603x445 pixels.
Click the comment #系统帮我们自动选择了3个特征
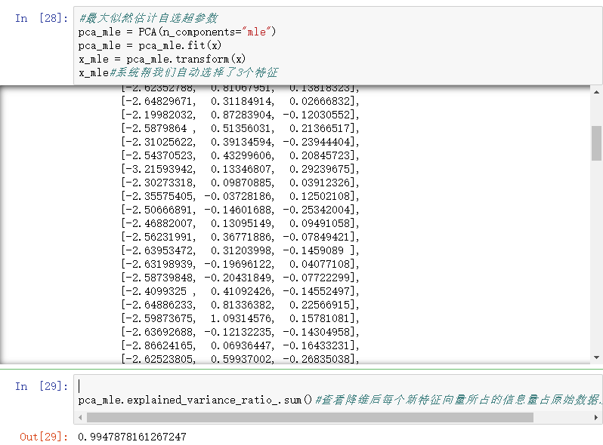tap(193, 72)
